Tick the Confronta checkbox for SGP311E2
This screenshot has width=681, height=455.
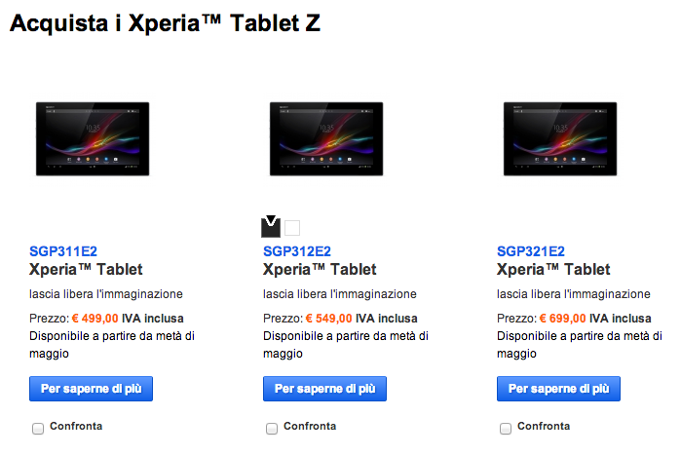(x=38, y=429)
